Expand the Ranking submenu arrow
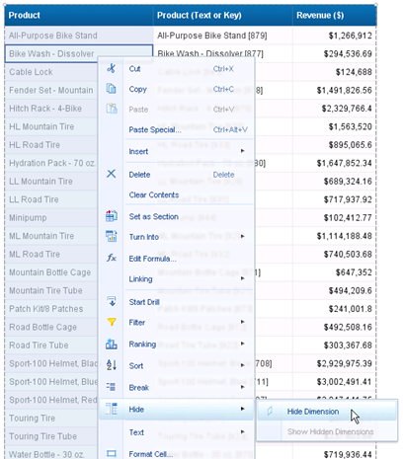 (x=243, y=344)
